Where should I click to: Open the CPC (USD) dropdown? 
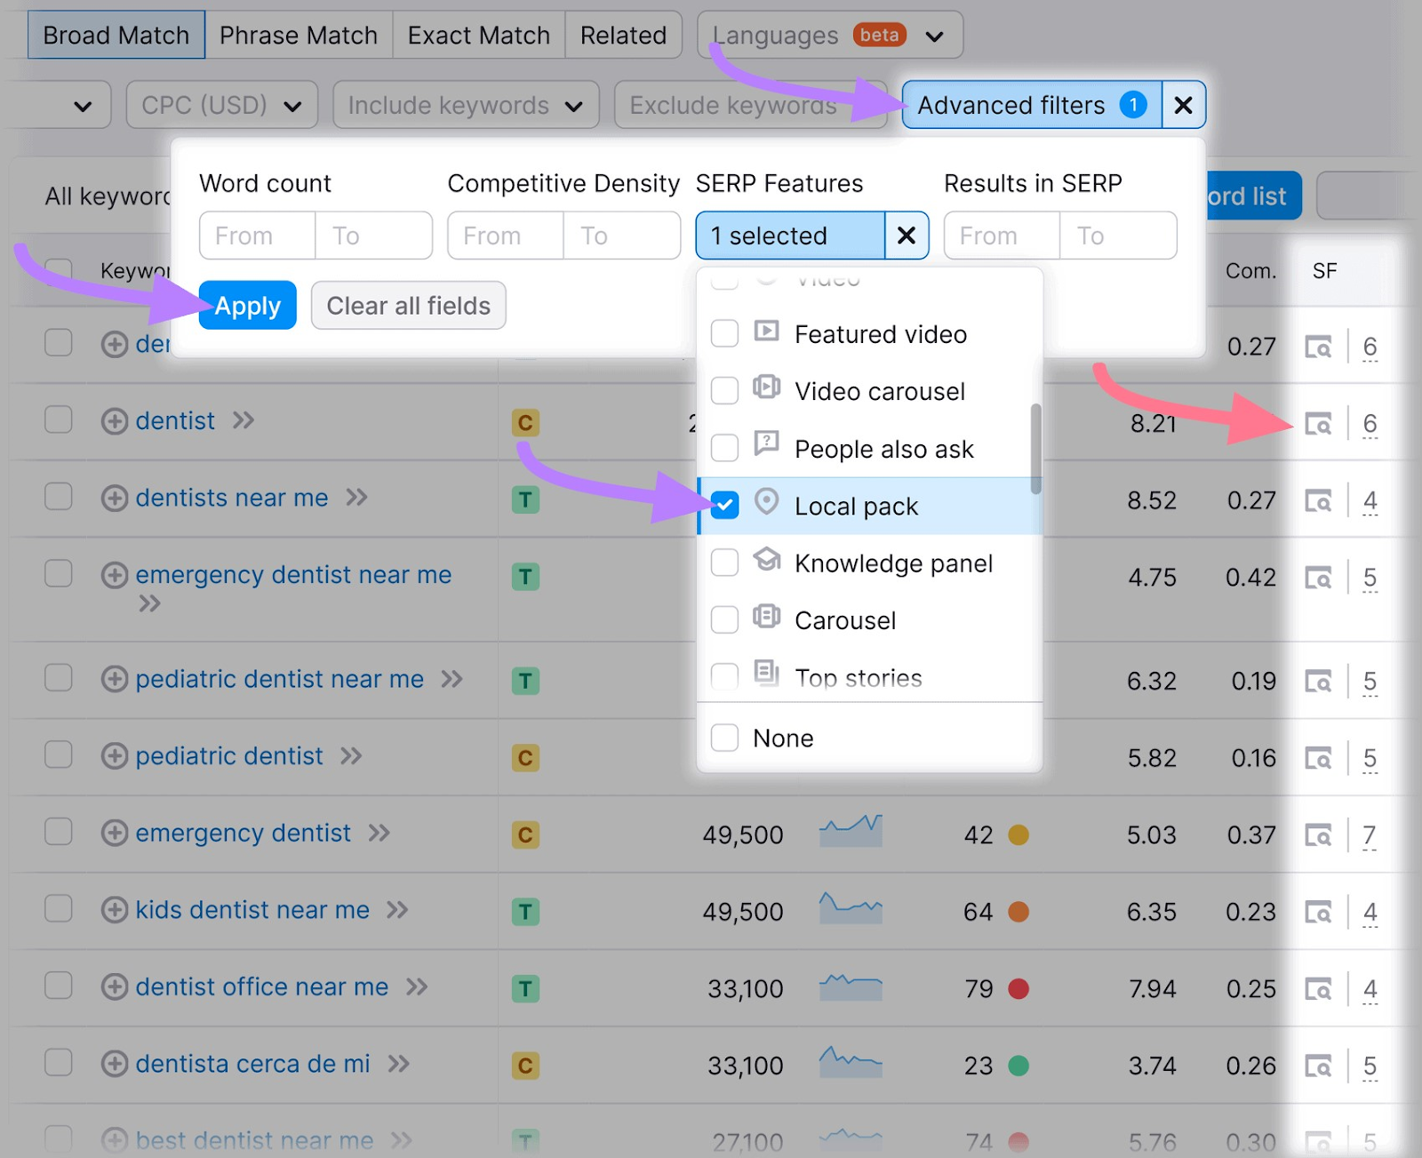221,104
